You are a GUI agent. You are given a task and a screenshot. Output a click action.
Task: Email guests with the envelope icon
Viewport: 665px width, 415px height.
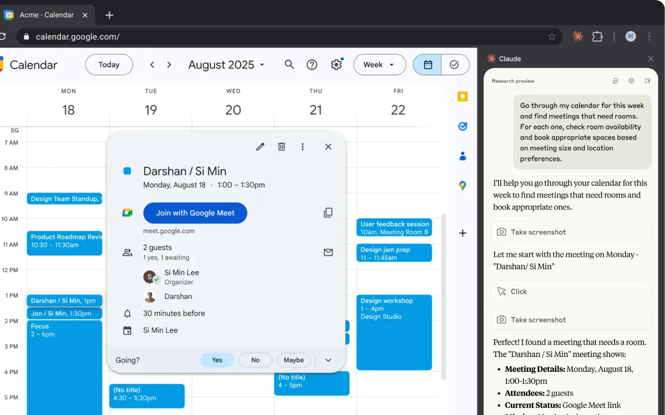pyautogui.click(x=328, y=252)
